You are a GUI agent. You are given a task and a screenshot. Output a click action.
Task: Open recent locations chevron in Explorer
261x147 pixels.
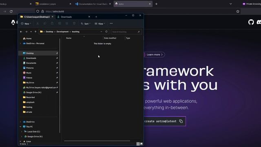click(x=31, y=32)
